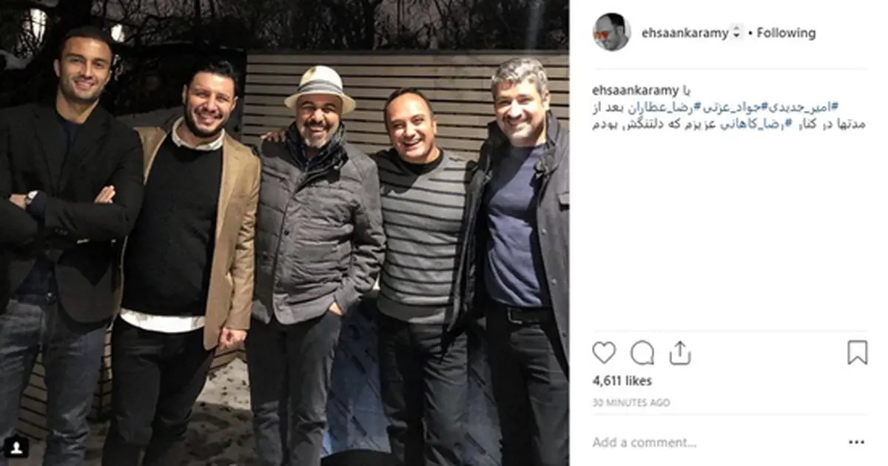Click the 30 minutes ago timestamp

point(631,403)
